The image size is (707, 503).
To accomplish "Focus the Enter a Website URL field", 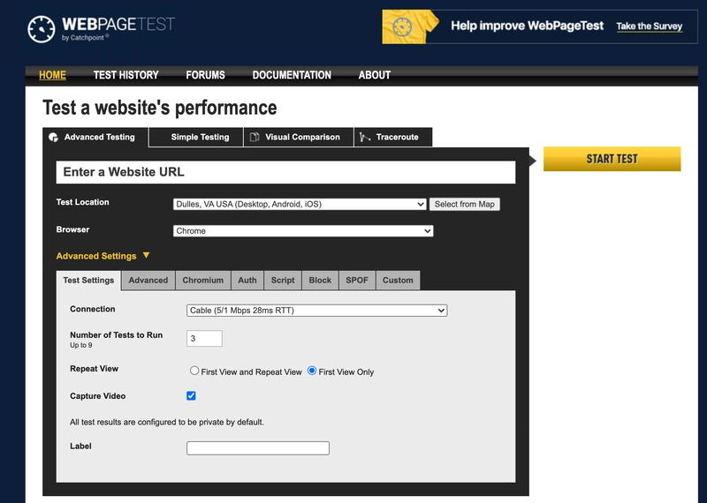I will point(285,172).
